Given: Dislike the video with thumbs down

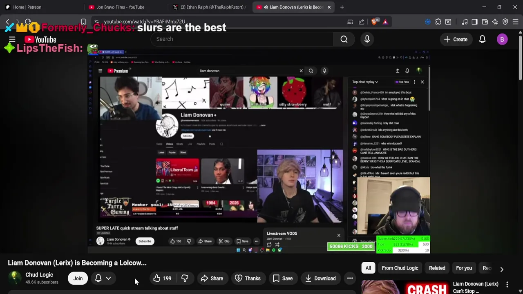Looking at the screenshot, I should click(x=185, y=278).
